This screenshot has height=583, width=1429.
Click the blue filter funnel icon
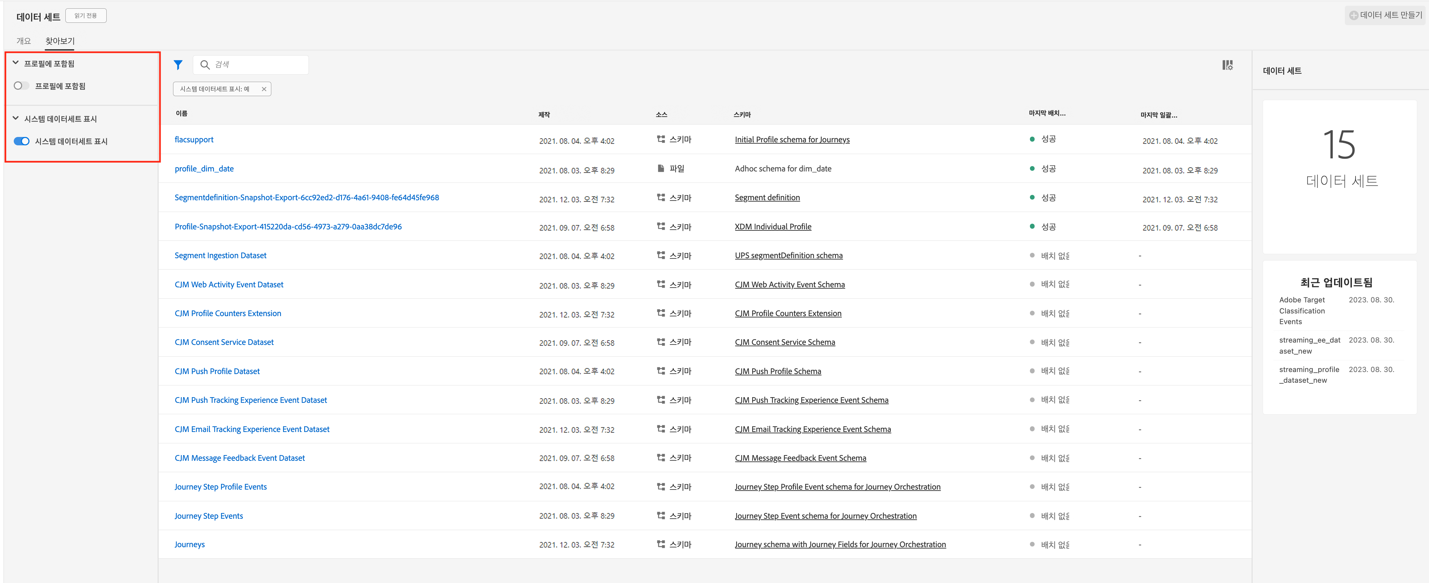point(177,65)
